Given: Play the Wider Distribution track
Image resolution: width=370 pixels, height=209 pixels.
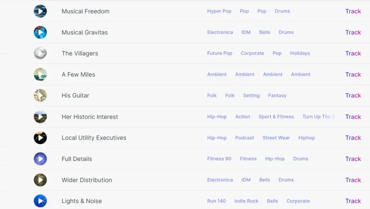Looking at the screenshot, I should (40, 180).
